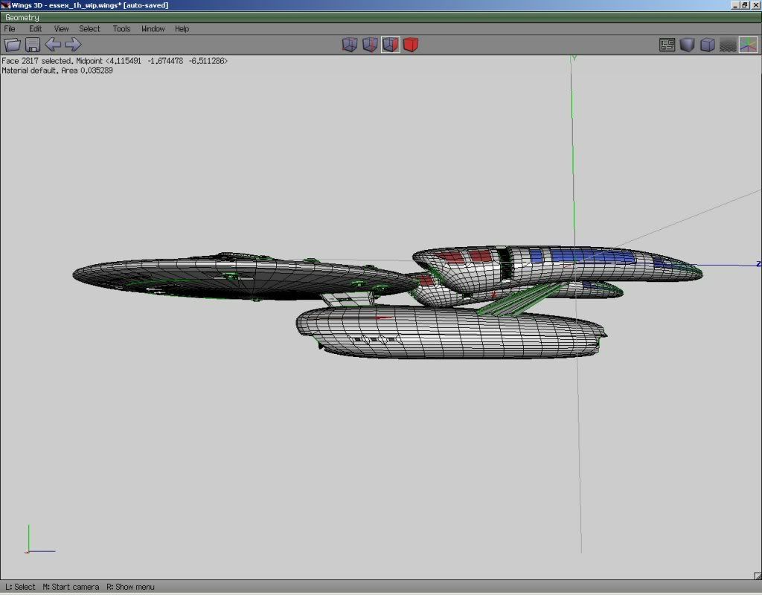Save the model with the floppy disk icon
This screenshot has width=762, height=595.
point(33,45)
